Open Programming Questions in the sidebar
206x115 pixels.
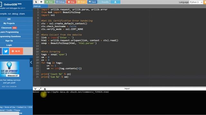point(10,36)
